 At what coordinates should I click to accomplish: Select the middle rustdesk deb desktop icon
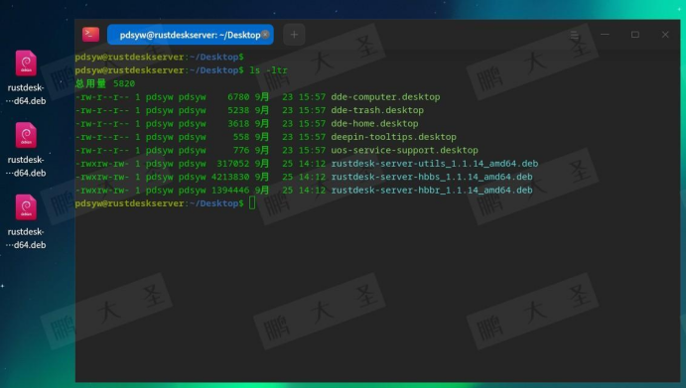(26, 150)
